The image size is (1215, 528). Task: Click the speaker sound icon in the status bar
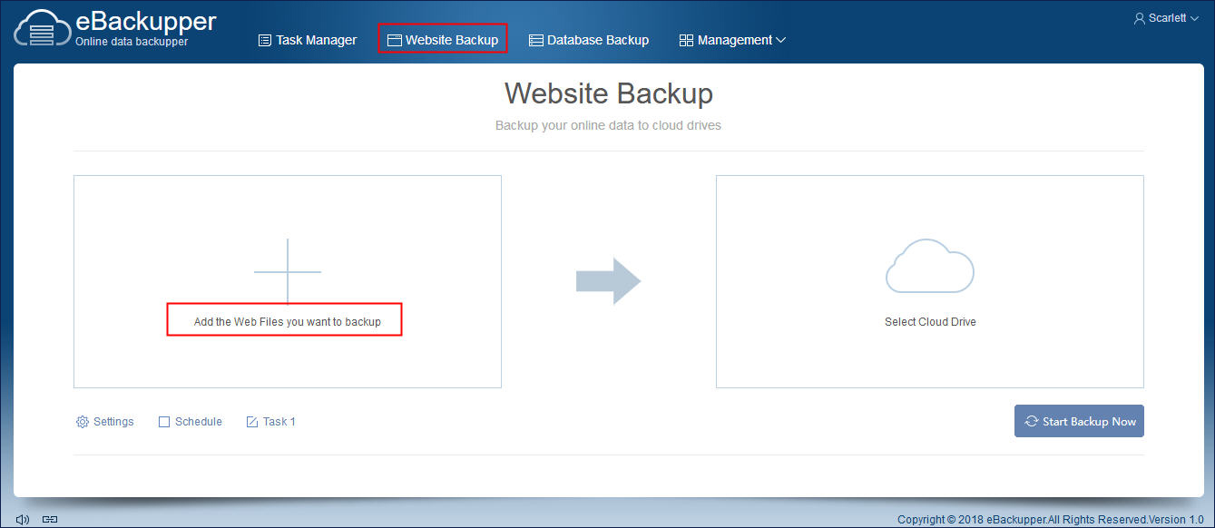24,520
